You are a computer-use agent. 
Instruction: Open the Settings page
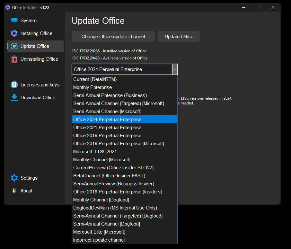click(29, 178)
